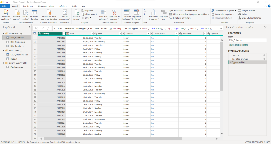This screenshot has width=271, height=144.
Task: Click Actualiser l'aperçu icon
Action: click(x=77, y=12)
